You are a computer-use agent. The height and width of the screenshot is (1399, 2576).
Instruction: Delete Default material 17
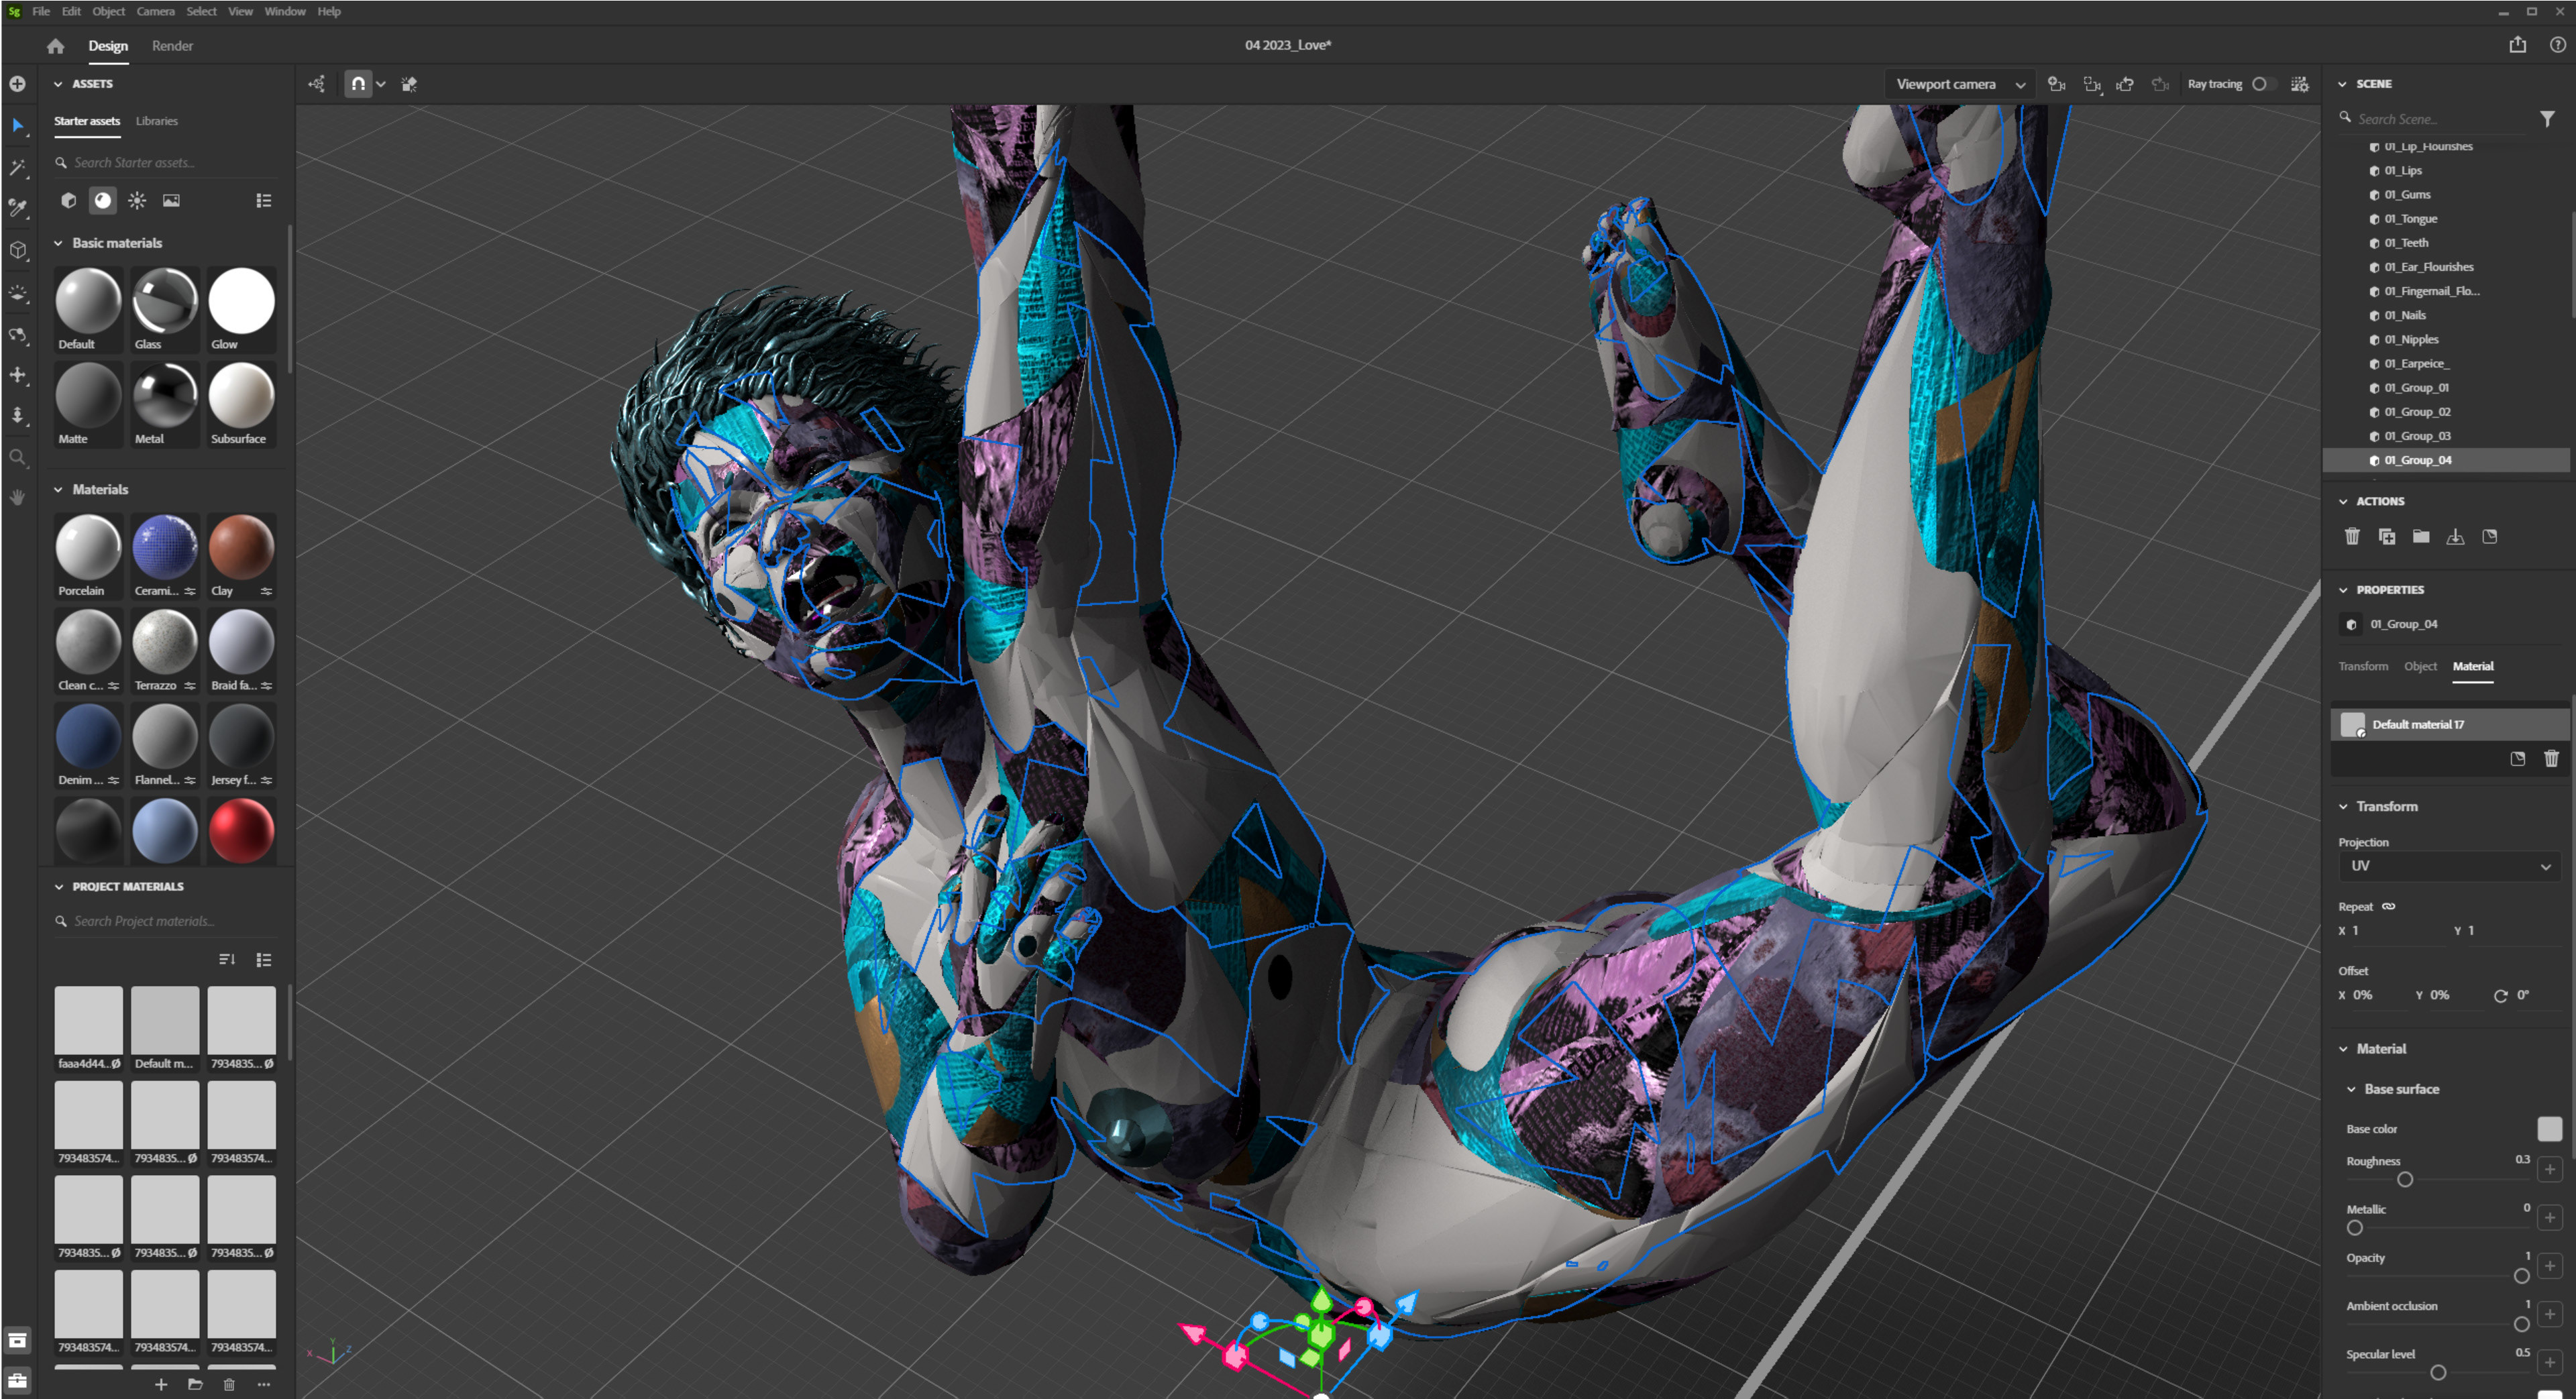(2551, 759)
